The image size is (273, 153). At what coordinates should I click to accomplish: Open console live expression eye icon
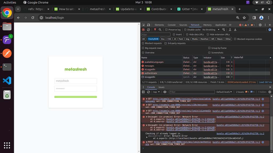coord(165,92)
